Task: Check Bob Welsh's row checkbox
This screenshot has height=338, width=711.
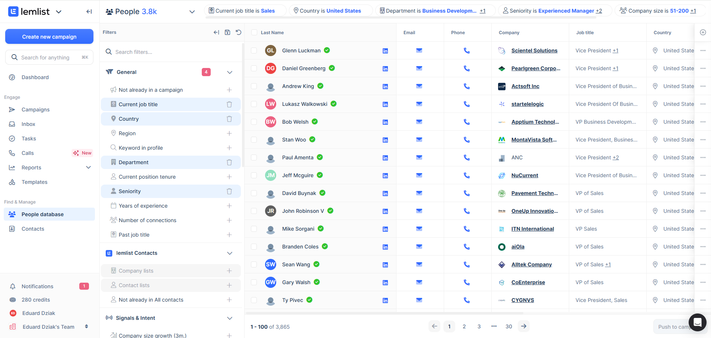Action: click(254, 121)
